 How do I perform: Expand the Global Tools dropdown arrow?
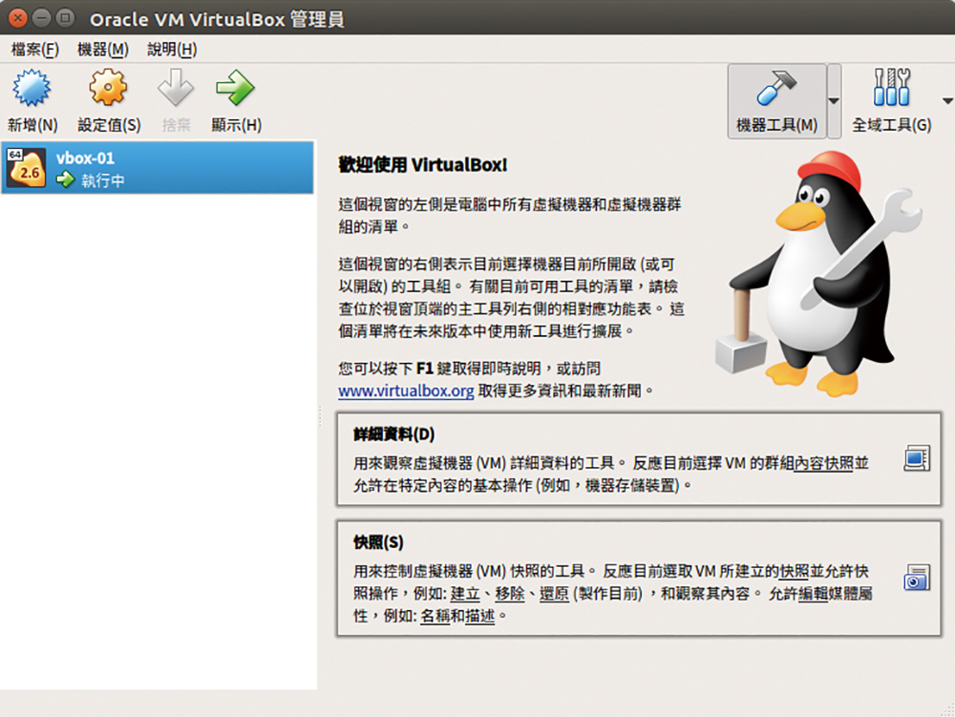click(947, 101)
